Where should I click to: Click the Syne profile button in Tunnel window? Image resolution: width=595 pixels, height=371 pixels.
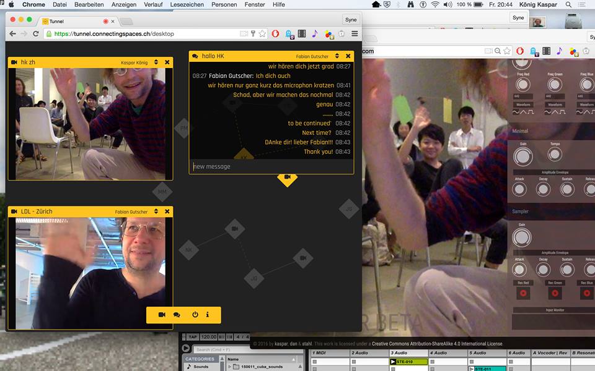(351, 20)
